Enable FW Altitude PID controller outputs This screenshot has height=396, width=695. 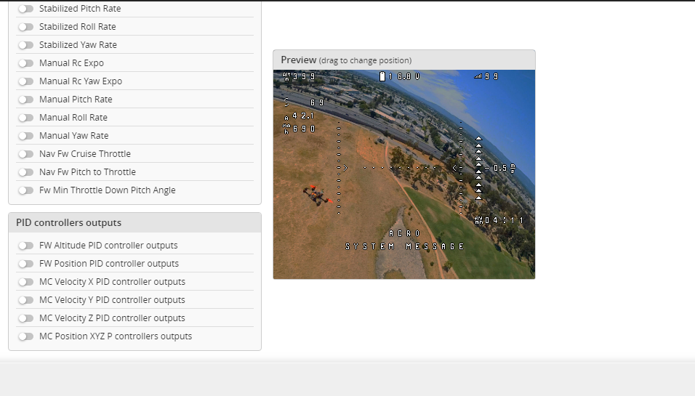[25, 246]
